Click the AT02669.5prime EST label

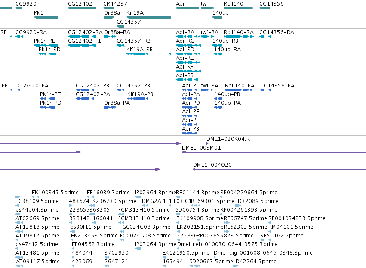tap(37, 218)
